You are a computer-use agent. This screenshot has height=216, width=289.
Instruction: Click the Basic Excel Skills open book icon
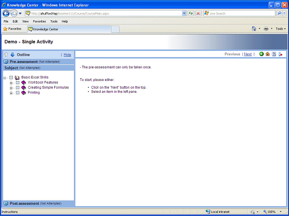point(17,77)
